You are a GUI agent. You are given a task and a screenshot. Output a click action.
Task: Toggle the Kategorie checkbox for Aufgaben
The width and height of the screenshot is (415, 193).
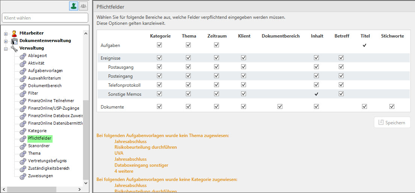point(160,45)
